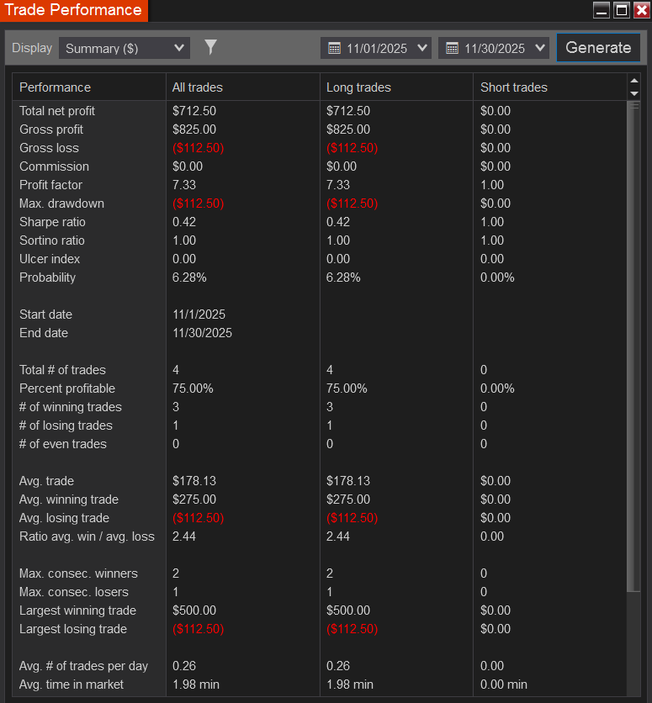Image resolution: width=652 pixels, height=703 pixels.
Task: Click the scroll up arrow in table header
Action: coord(634,82)
